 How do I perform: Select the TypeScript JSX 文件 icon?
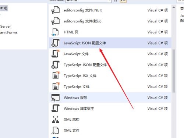point(56,75)
